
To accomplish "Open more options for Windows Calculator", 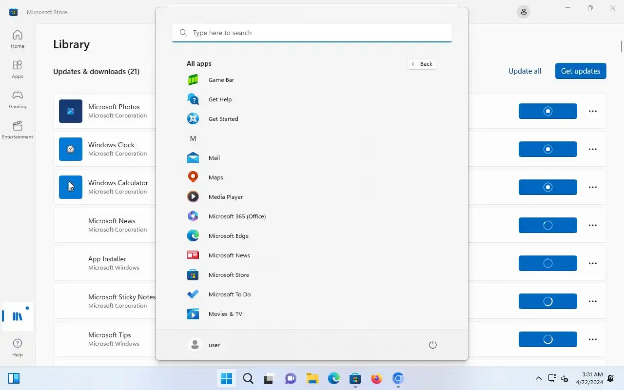I will point(593,187).
